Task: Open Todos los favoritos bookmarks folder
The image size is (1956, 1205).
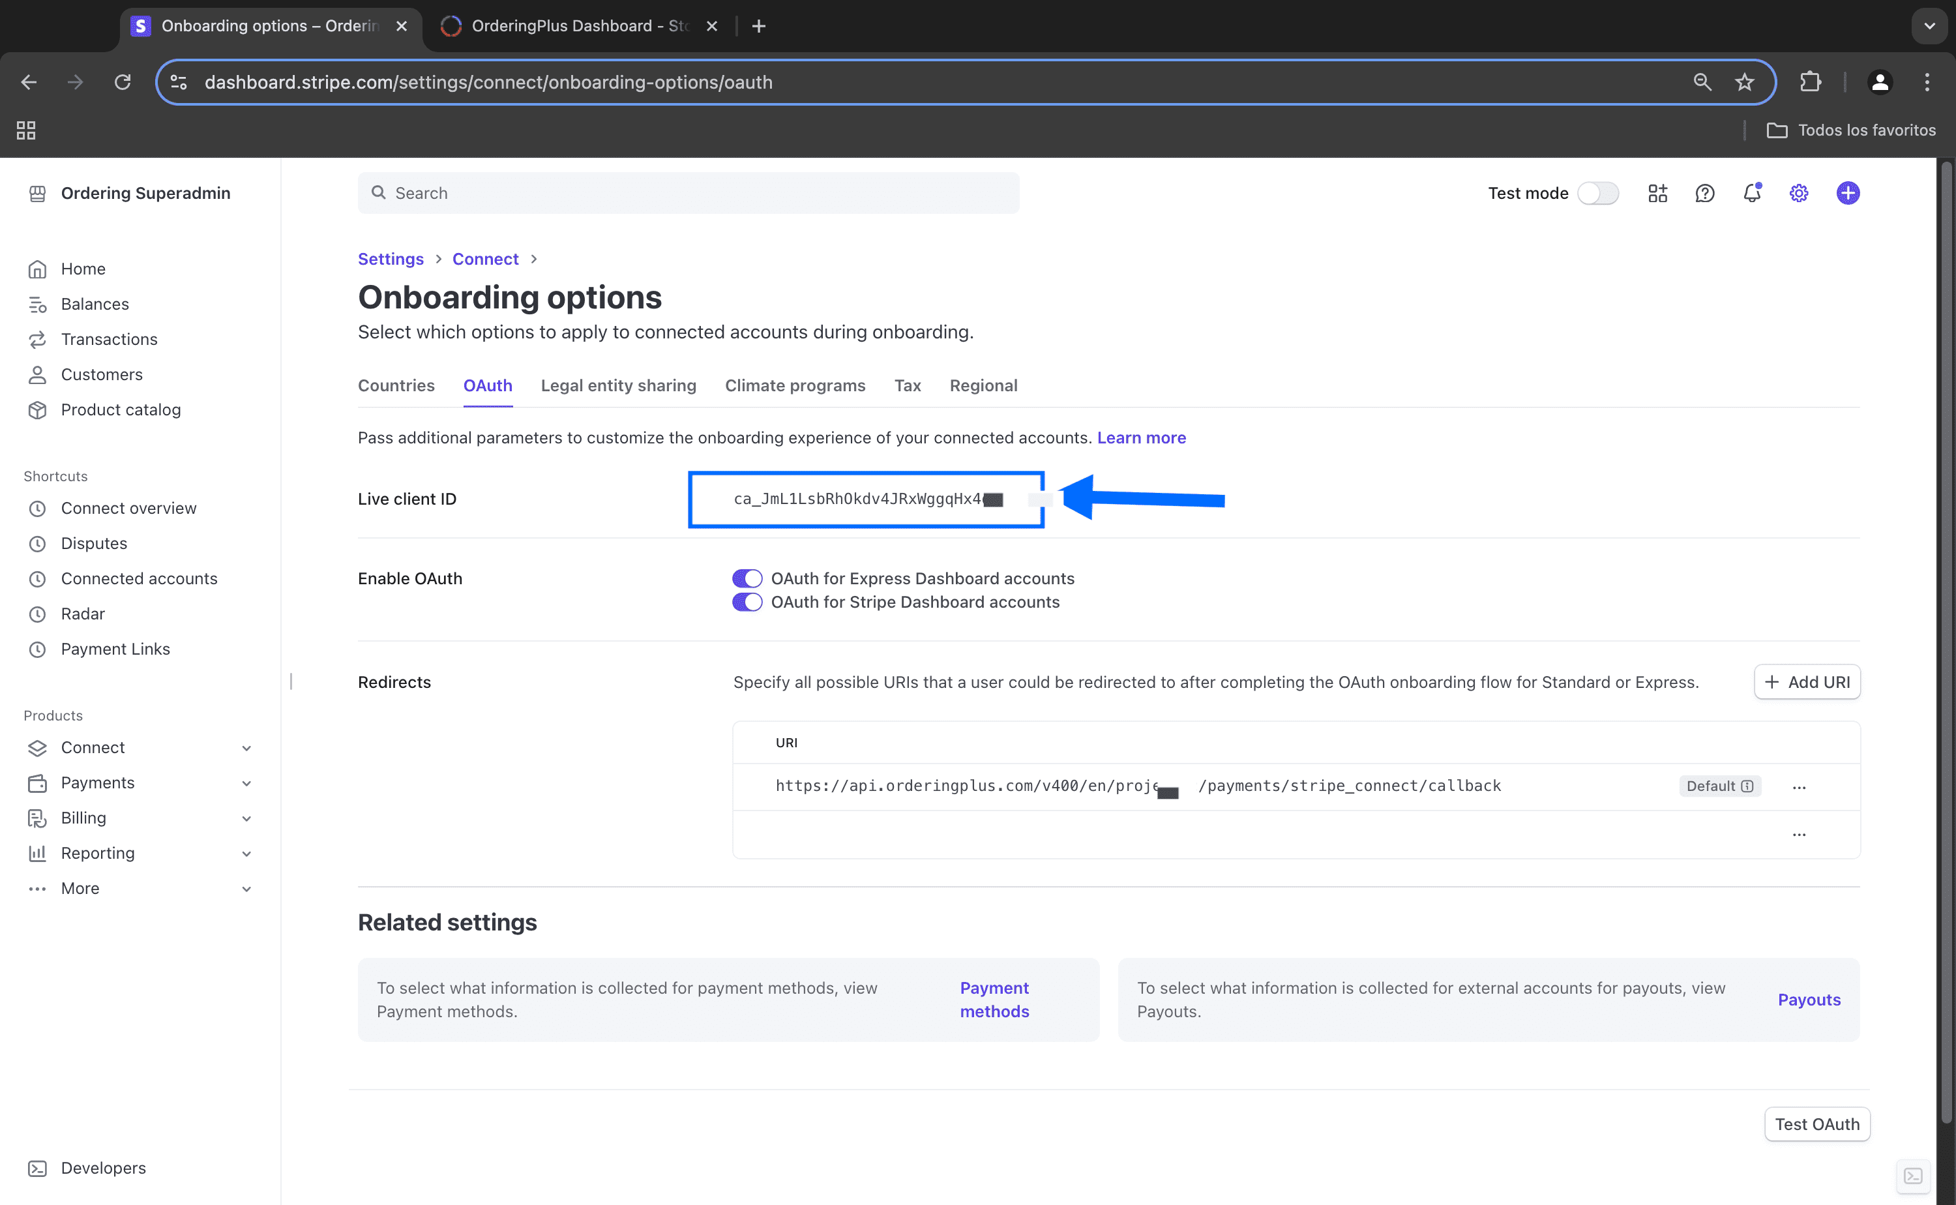Action: [1851, 130]
